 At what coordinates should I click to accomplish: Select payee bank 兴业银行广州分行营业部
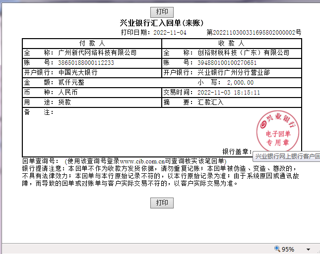point(234,72)
